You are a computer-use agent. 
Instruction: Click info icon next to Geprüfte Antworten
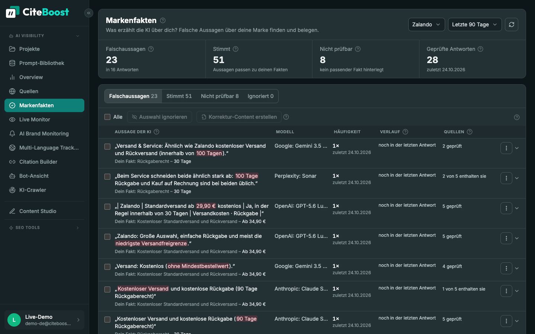click(480, 49)
